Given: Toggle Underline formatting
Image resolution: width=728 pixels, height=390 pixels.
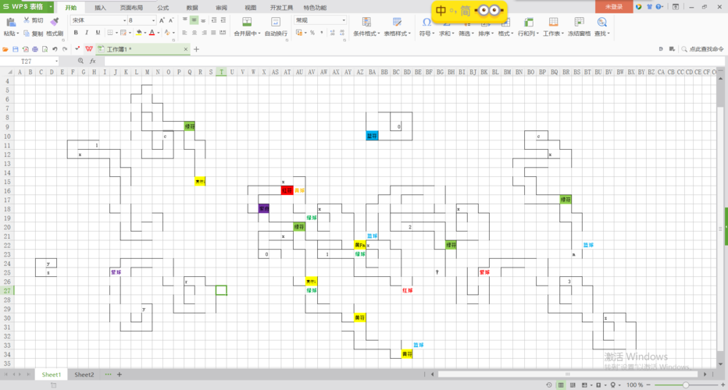Looking at the screenshot, I should coord(98,33).
